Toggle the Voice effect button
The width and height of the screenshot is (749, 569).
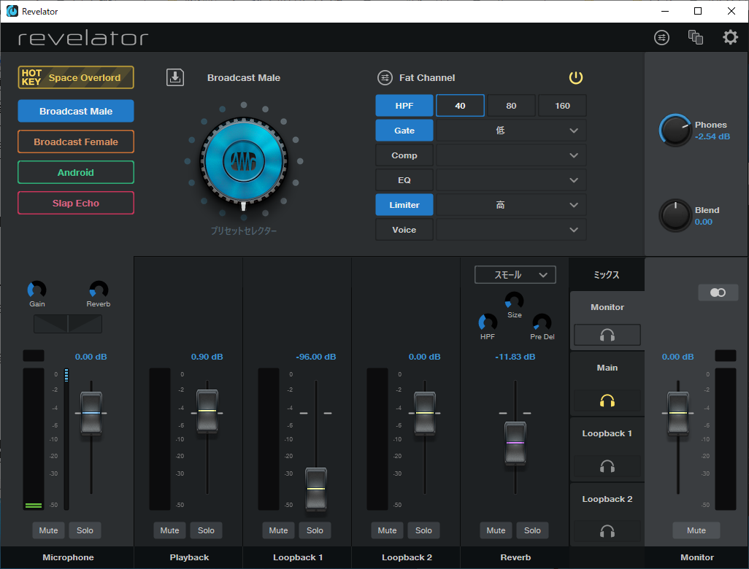(404, 230)
